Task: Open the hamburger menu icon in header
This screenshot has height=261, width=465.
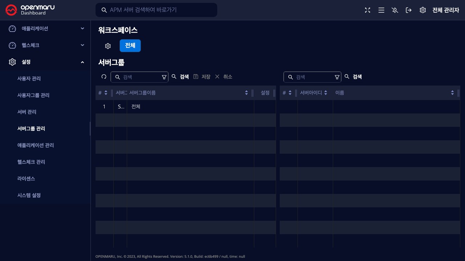Action: 381,10
